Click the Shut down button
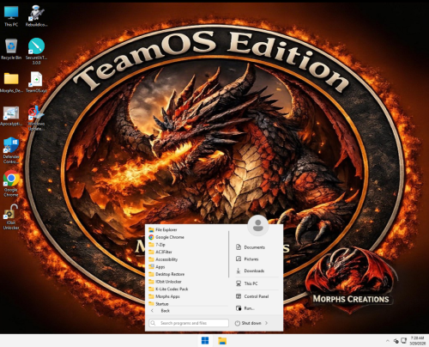The width and height of the screenshot is (429, 347). tap(248, 323)
